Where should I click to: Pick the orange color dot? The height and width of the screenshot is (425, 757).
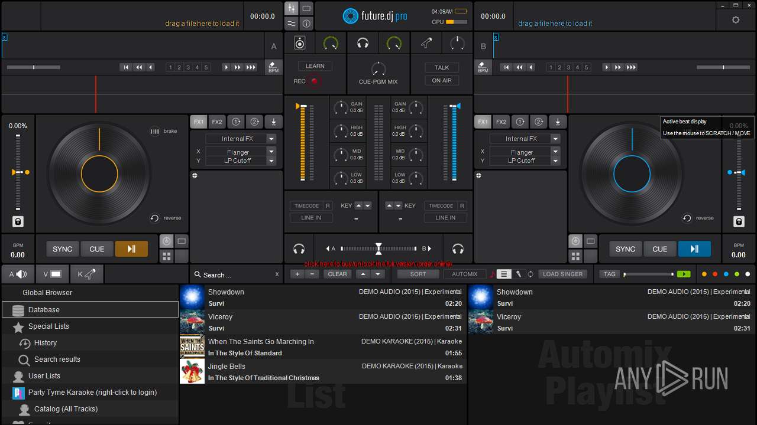tap(704, 274)
